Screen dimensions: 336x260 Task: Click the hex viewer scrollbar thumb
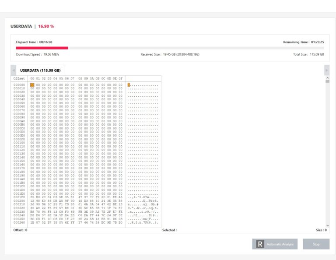tap(327, 81)
